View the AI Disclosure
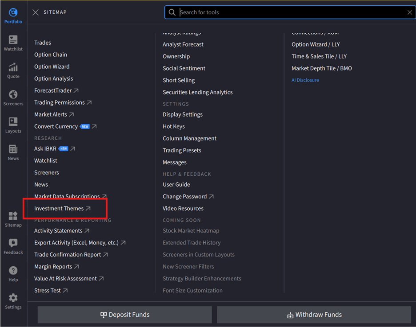This screenshot has height=327, width=416. click(x=305, y=80)
